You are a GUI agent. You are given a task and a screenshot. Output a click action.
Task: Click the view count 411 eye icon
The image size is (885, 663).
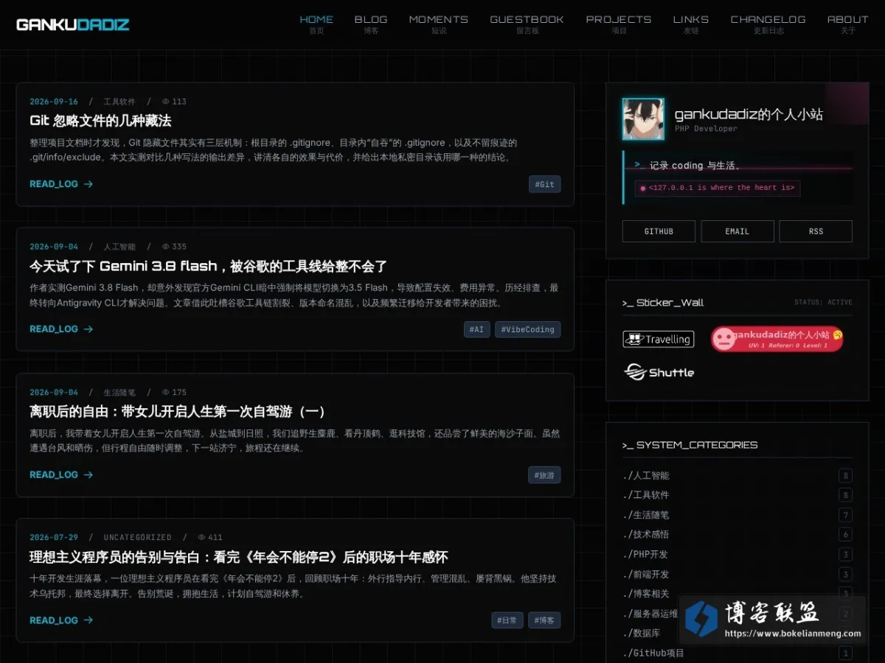[x=202, y=538]
